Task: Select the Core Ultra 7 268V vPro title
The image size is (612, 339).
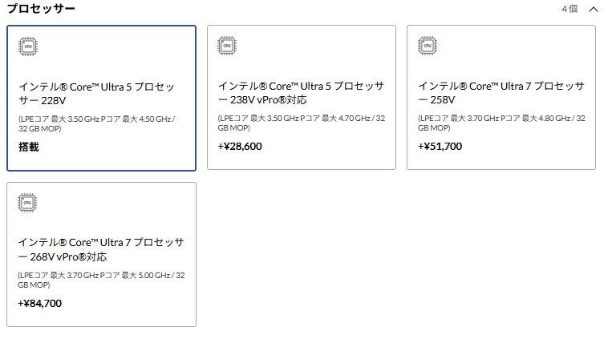Action: [x=101, y=249]
